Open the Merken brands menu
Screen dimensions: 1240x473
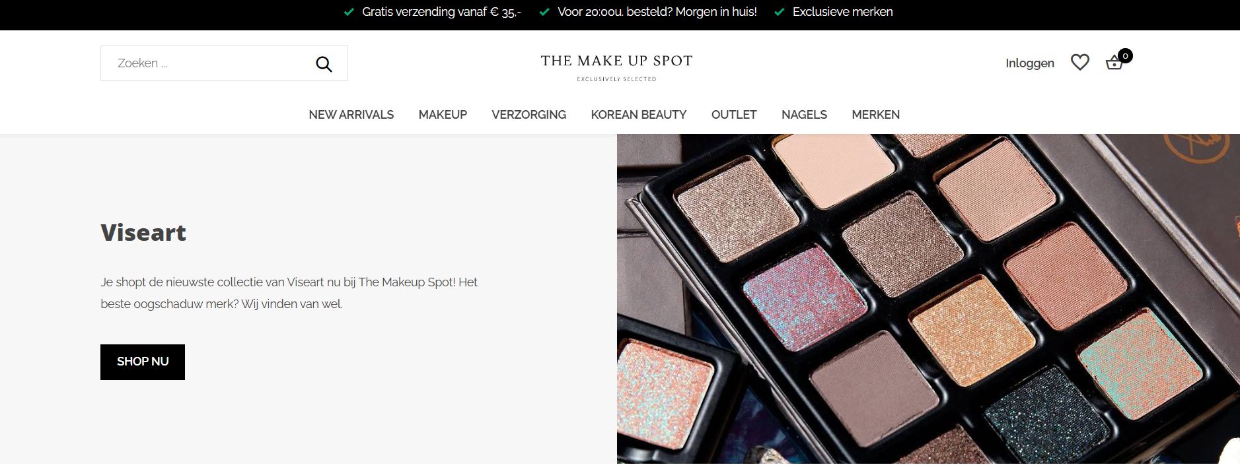875,115
